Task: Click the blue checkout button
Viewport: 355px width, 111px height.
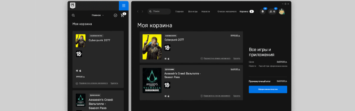Action: pyautogui.click(x=268, y=89)
